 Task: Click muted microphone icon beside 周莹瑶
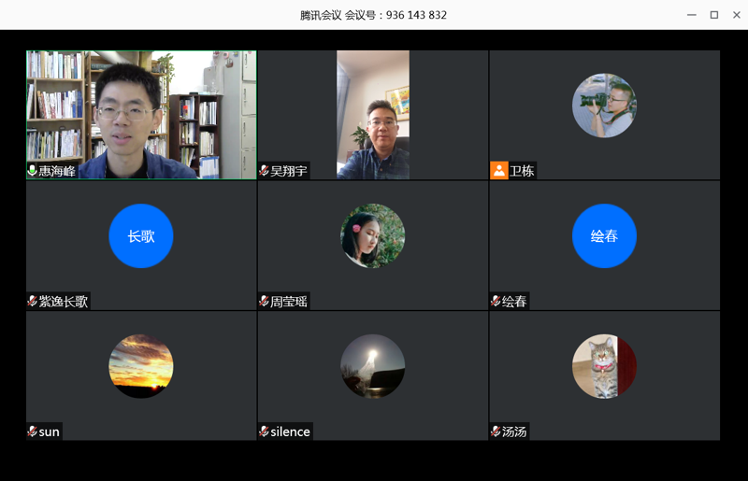[264, 302]
